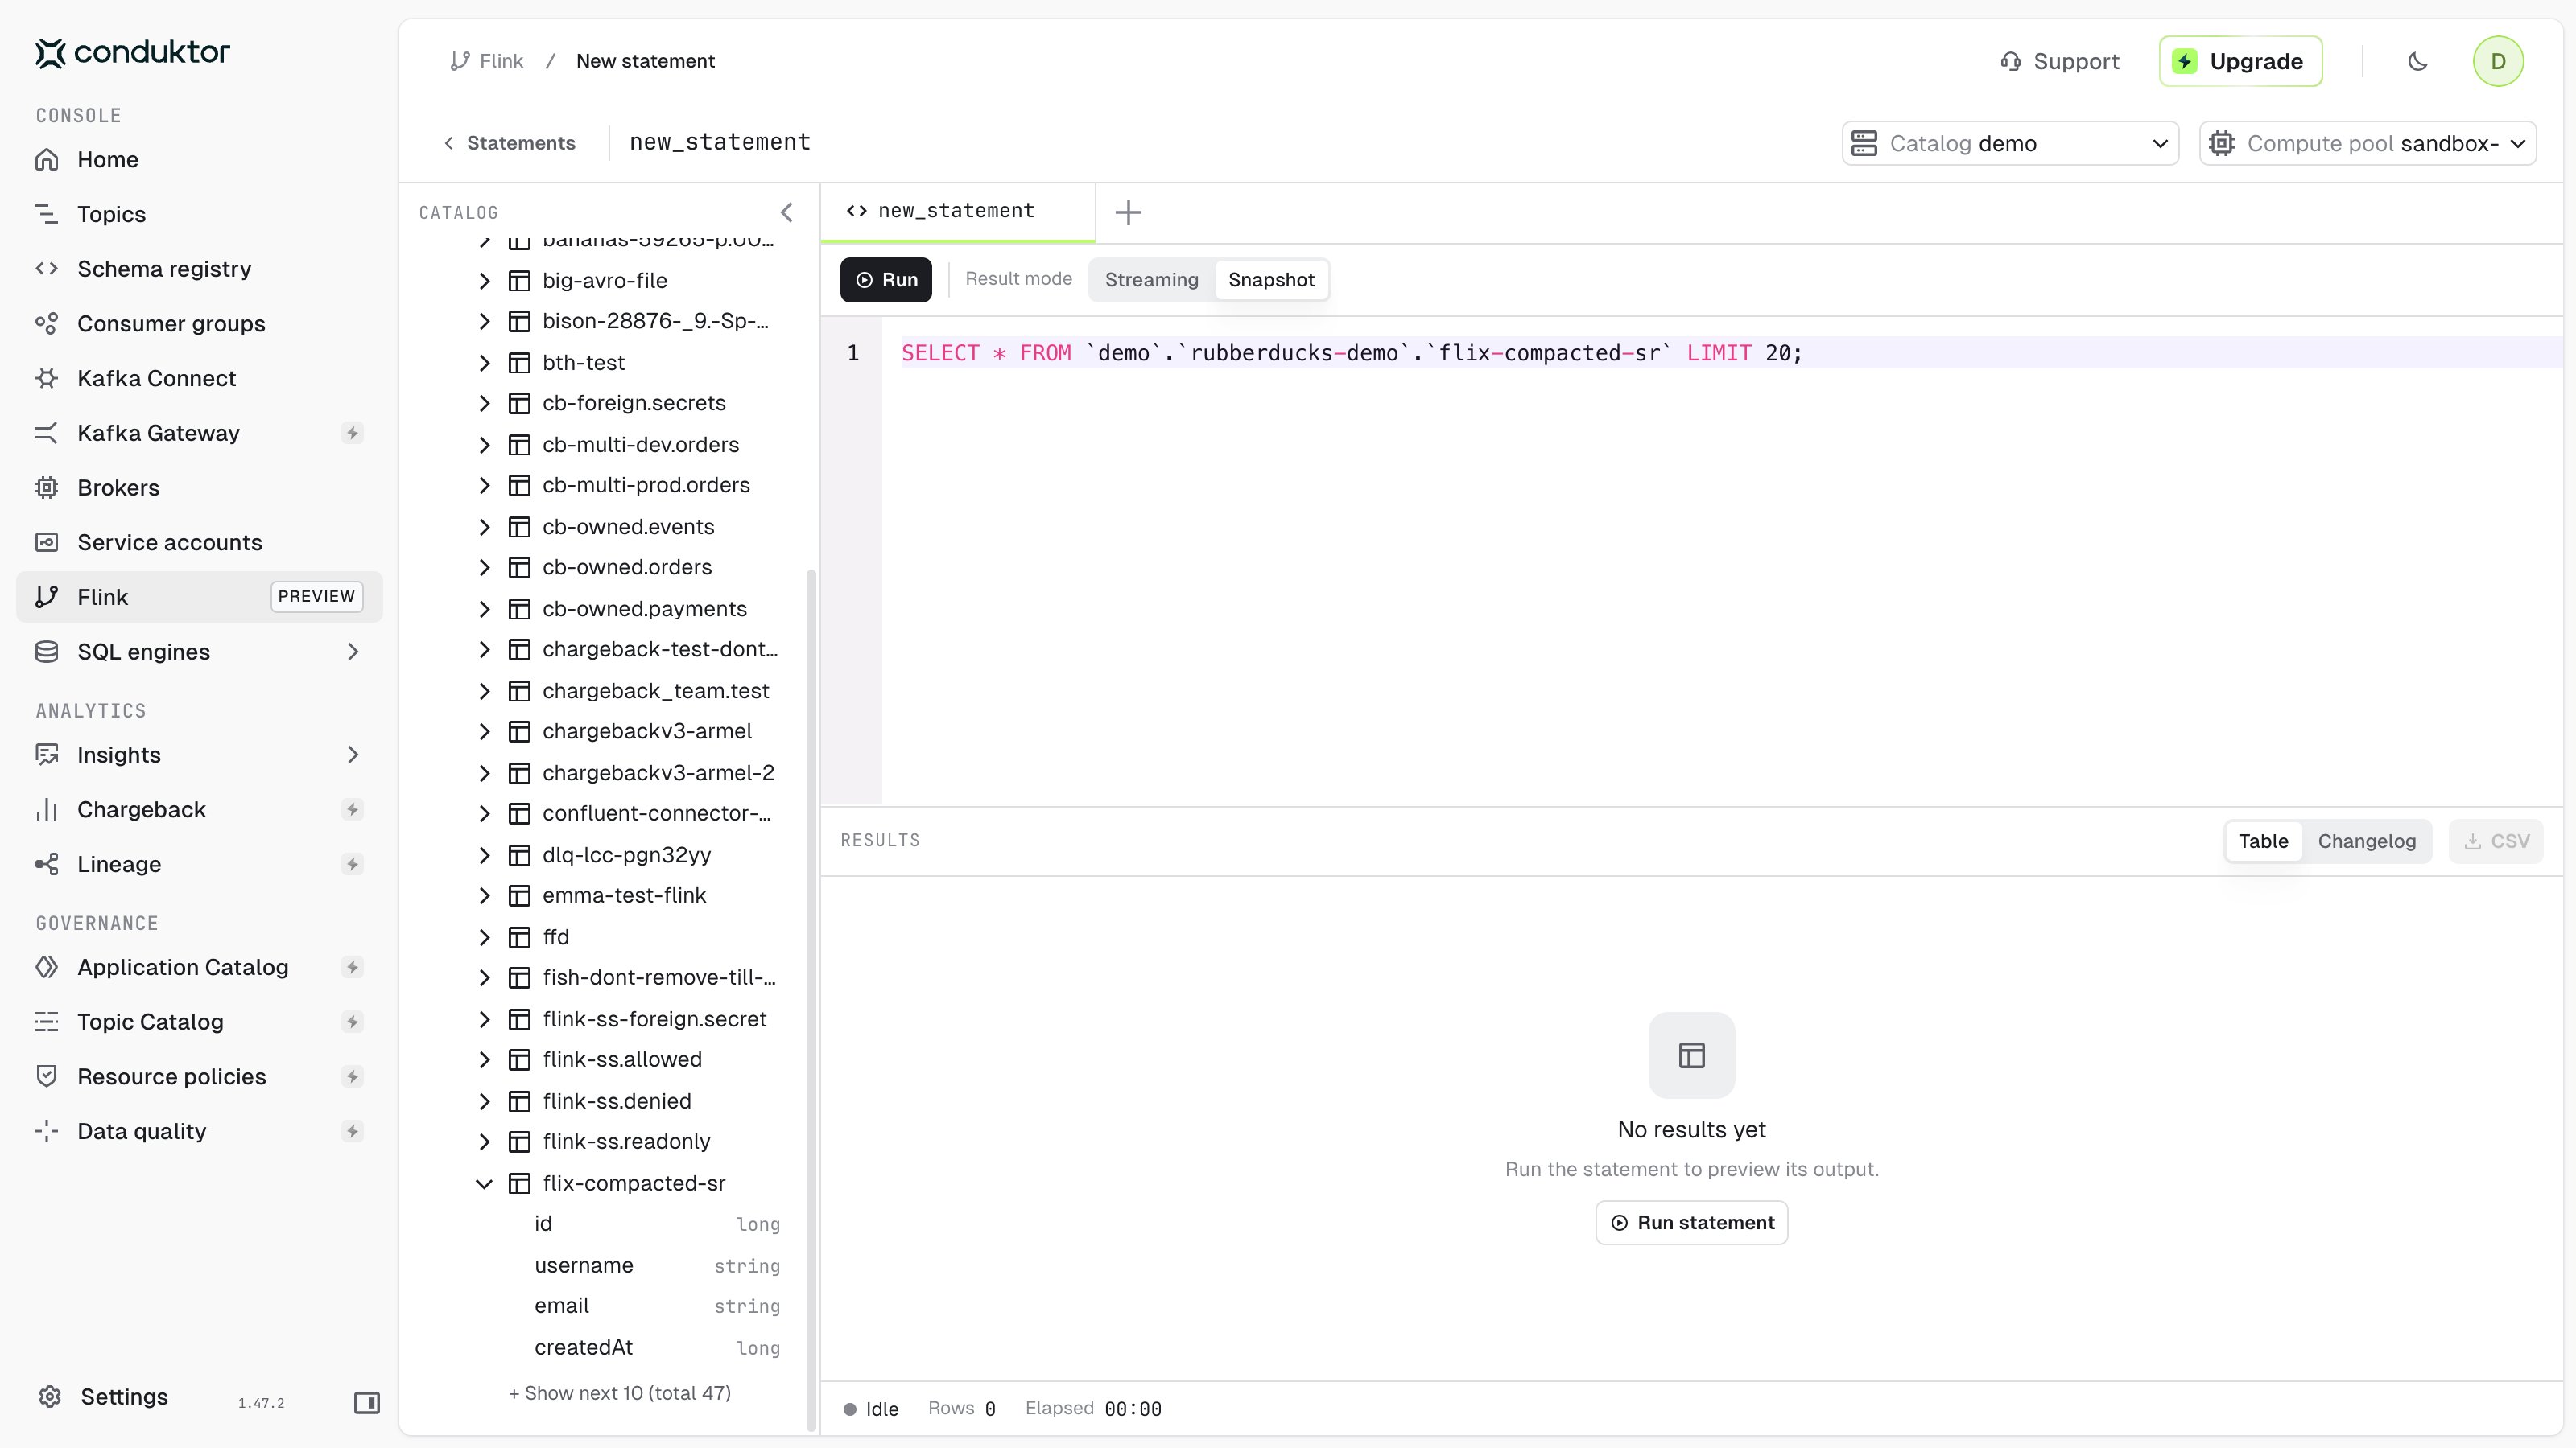Click Run statement in results
The width and height of the screenshot is (2576, 1448).
1692,1223
